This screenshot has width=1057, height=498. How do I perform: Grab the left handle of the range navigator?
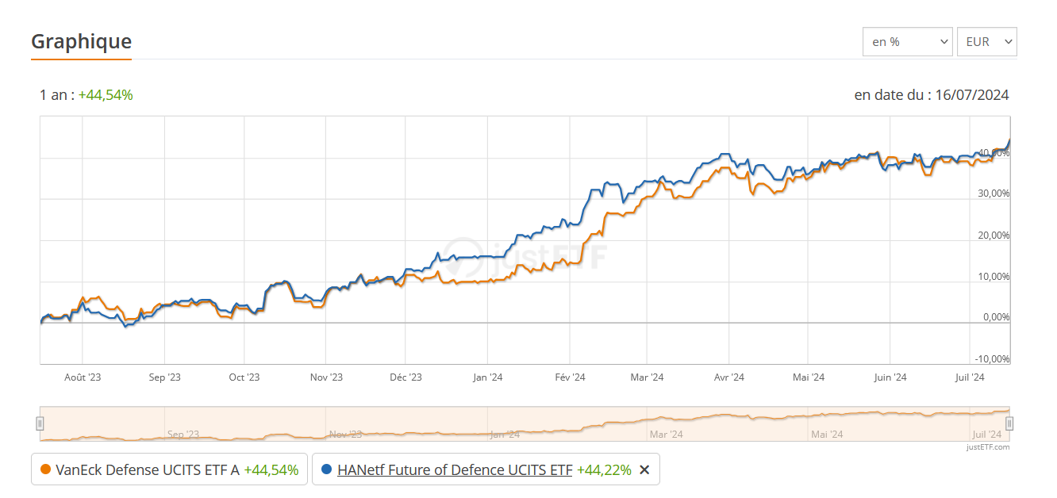[40, 423]
